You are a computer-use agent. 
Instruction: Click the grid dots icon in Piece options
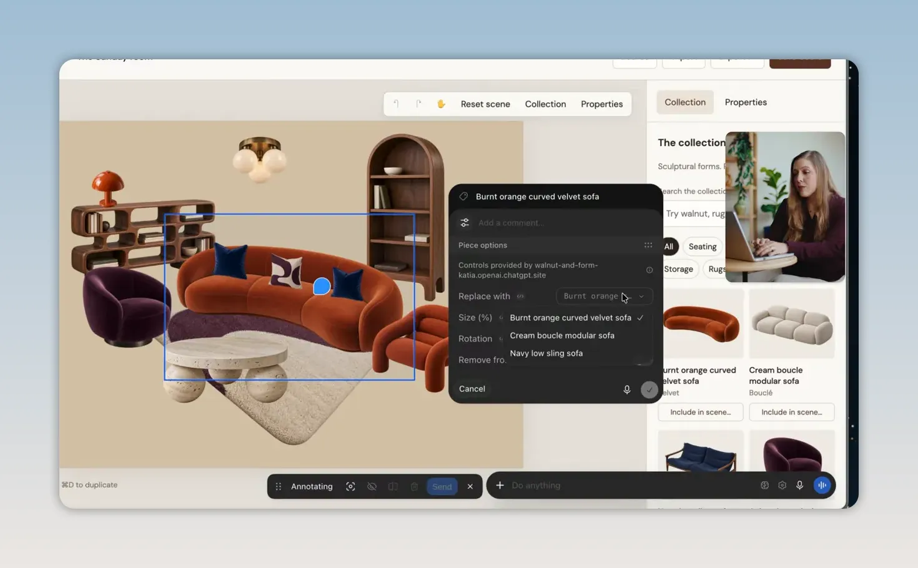click(648, 245)
